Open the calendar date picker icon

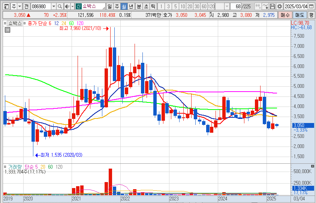click(311, 7)
